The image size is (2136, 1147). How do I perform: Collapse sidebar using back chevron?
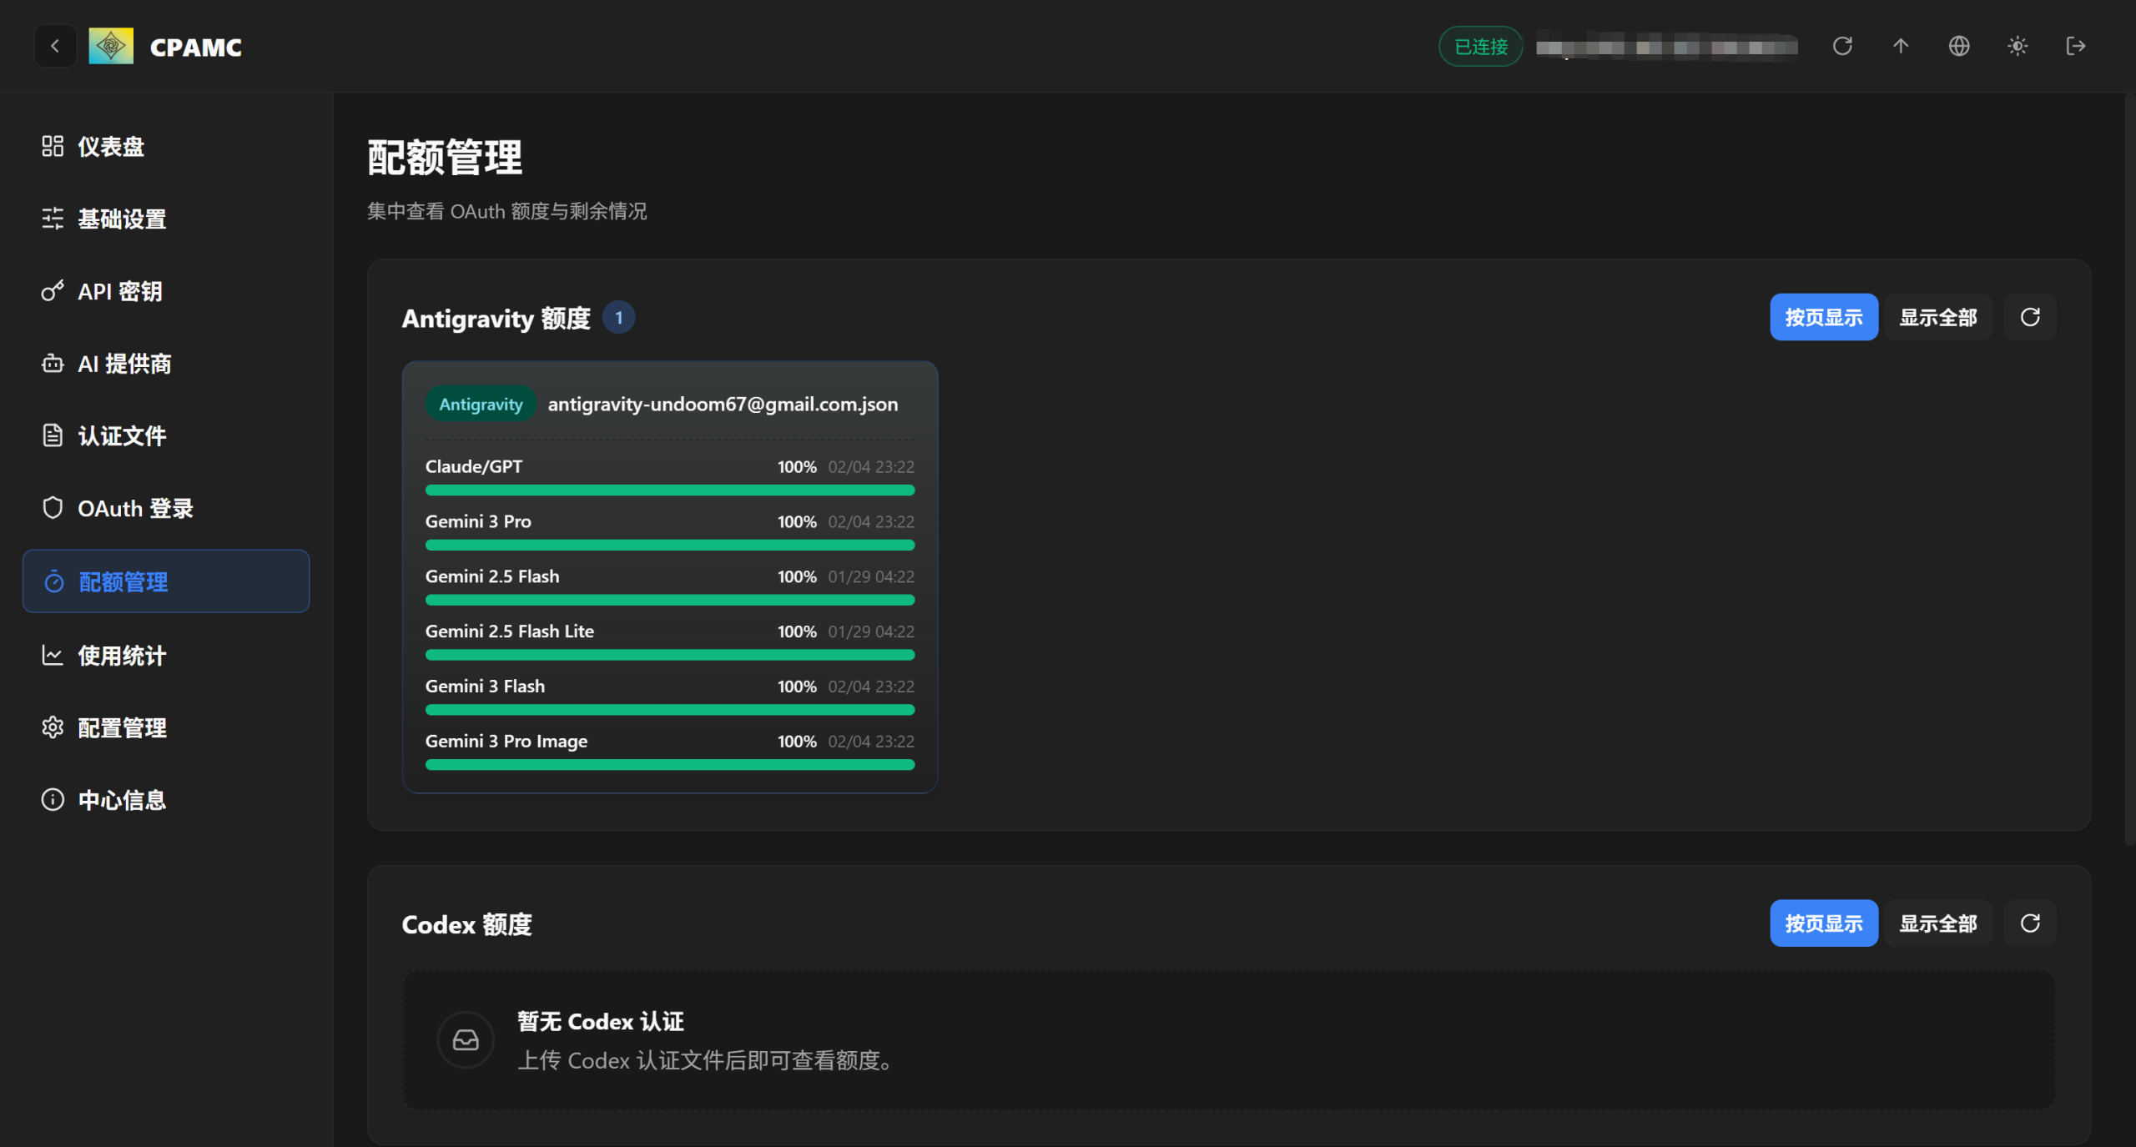[x=55, y=46]
